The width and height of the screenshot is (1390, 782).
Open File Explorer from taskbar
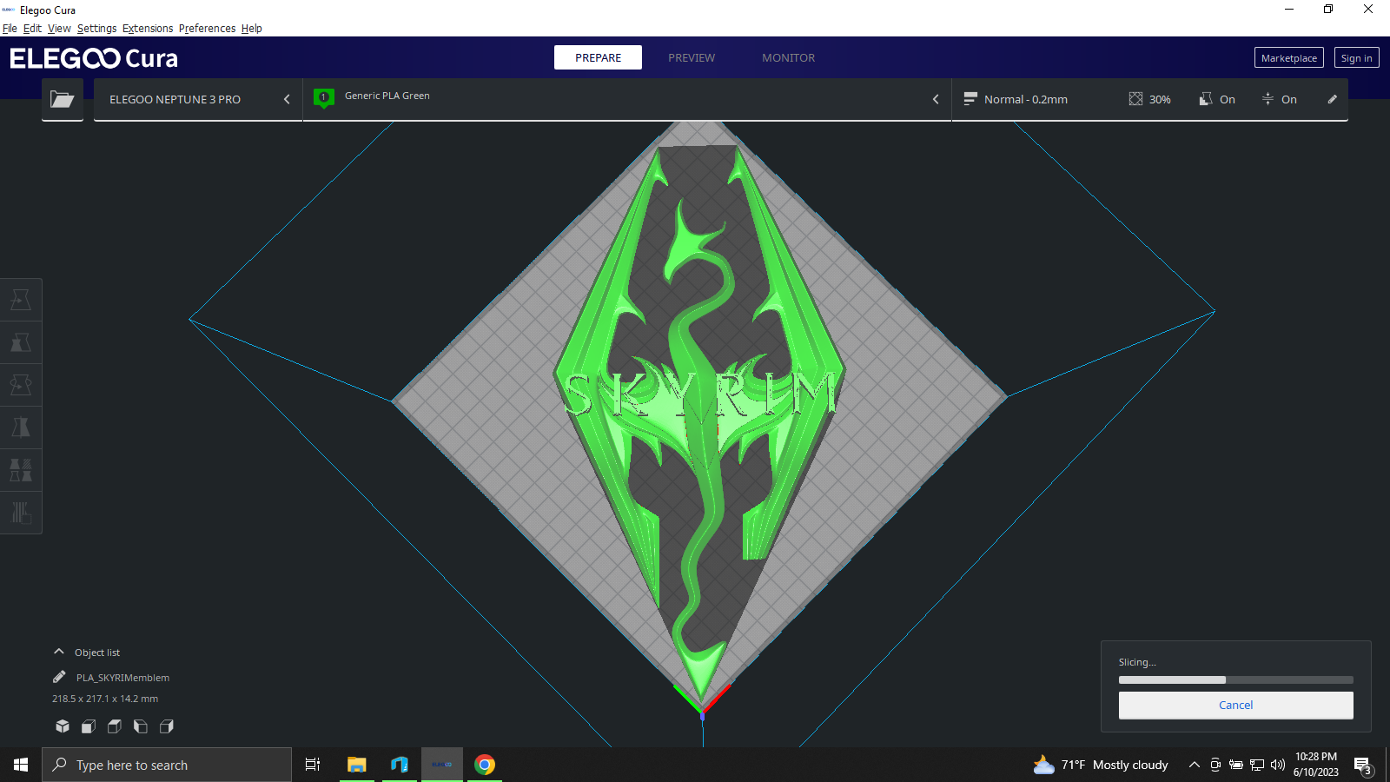click(356, 765)
